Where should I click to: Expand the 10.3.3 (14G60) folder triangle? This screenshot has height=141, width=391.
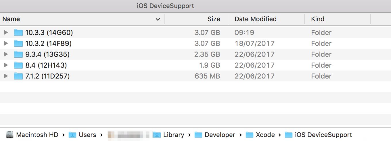(5, 33)
